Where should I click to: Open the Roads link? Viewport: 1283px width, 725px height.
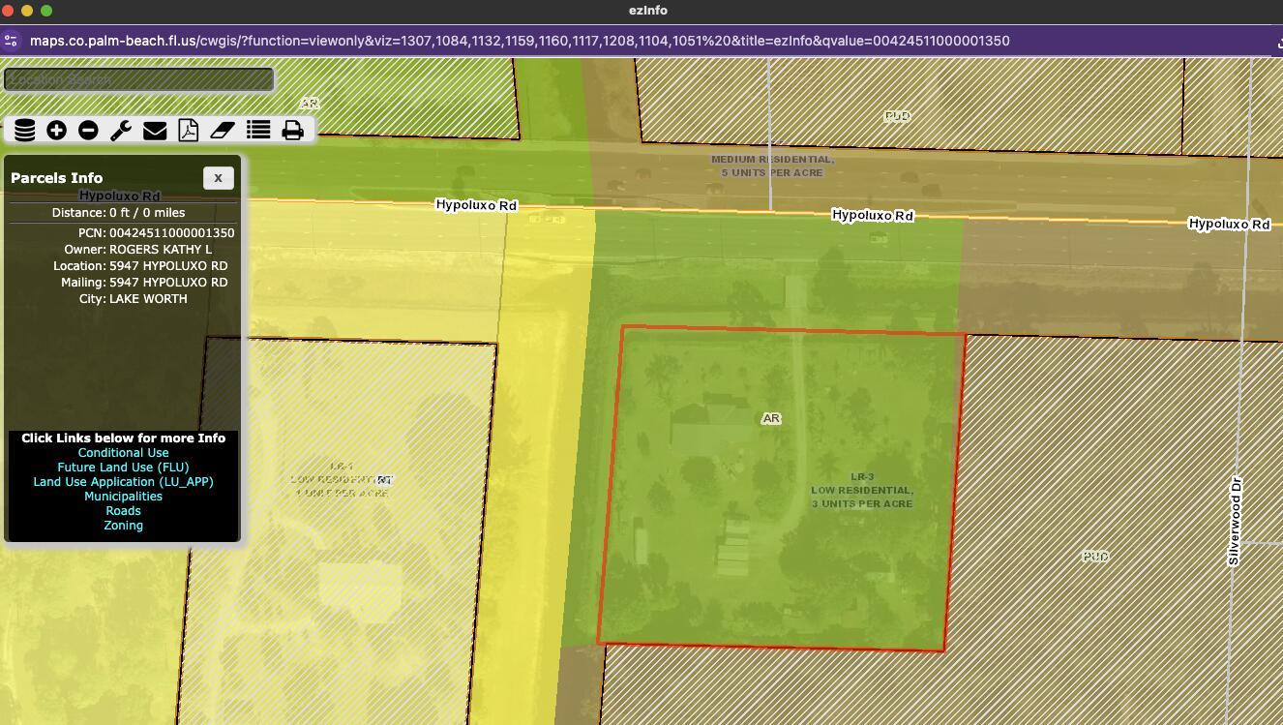pos(123,511)
